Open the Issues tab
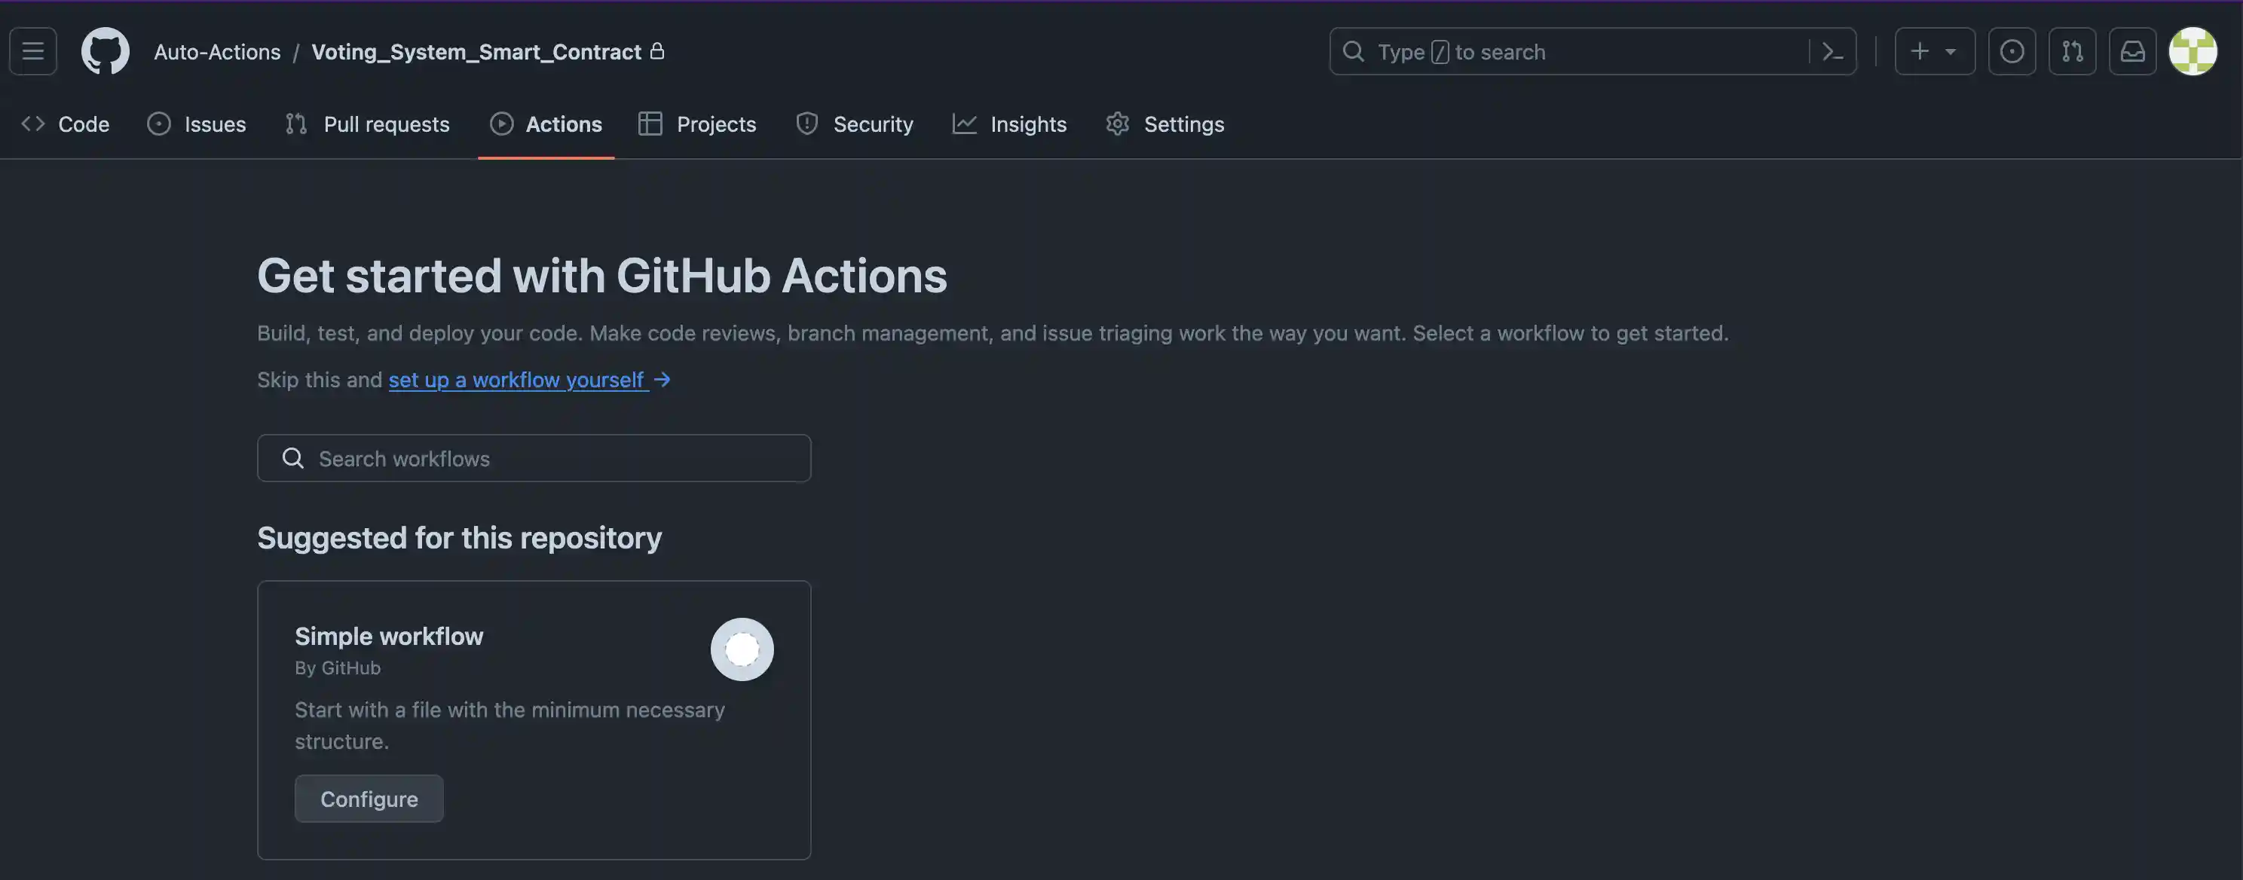 coord(197,124)
